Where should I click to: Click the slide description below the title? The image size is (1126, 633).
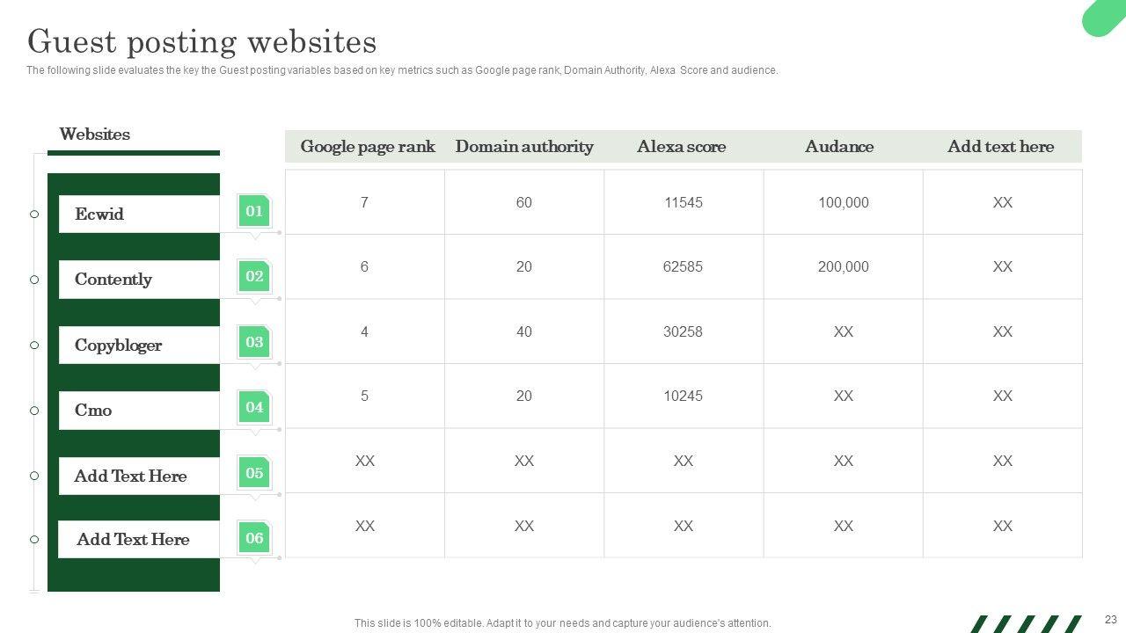pos(402,70)
